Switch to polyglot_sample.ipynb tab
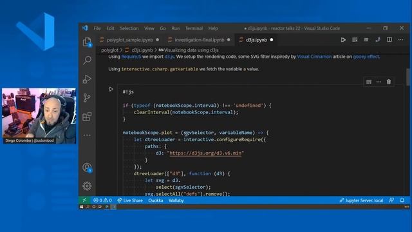Screen dimensions: 412x232 (x=130, y=40)
